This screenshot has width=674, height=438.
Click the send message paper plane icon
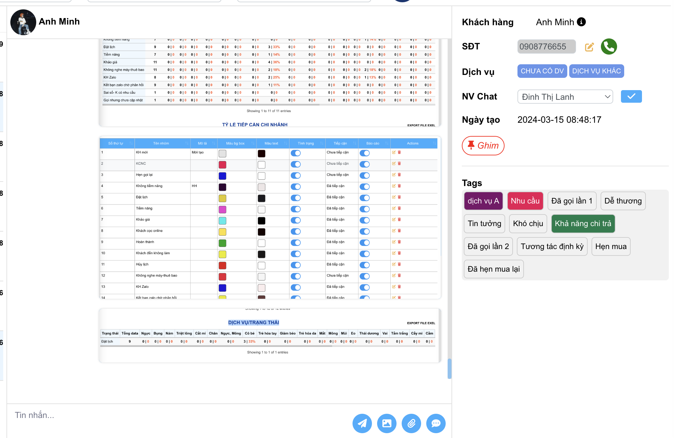coord(362,423)
